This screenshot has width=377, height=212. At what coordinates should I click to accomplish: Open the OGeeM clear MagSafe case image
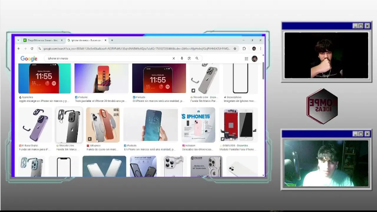pyautogui.click(x=206, y=166)
